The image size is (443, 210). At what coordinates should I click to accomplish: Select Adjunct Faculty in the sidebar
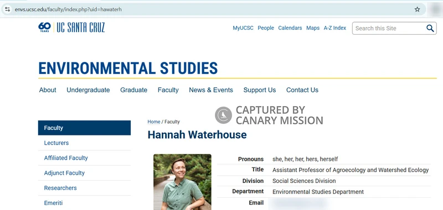pyautogui.click(x=84, y=173)
